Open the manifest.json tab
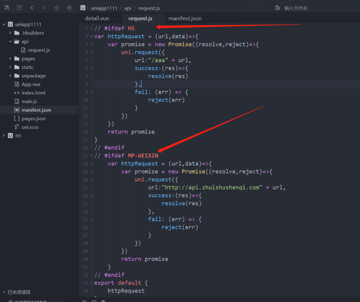The height and width of the screenshot is (302, 360). point(185,18)
